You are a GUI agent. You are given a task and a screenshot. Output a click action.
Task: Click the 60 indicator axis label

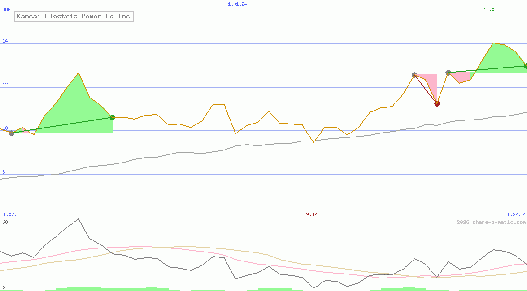5,222
